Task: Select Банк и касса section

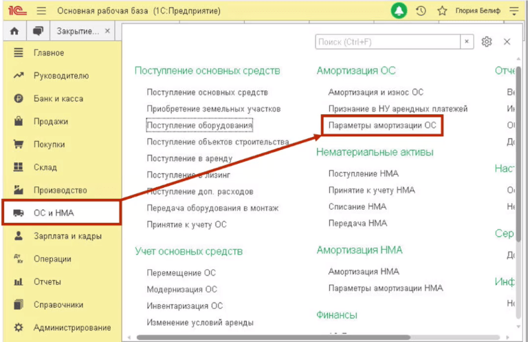Action: (58, 99)
